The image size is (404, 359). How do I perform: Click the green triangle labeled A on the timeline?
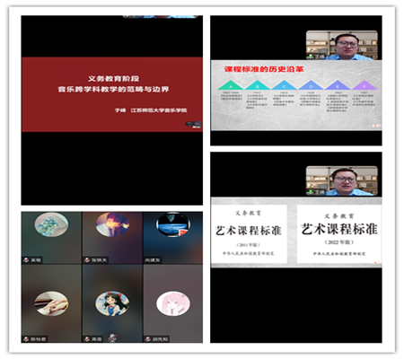click(x=231, y=85)
